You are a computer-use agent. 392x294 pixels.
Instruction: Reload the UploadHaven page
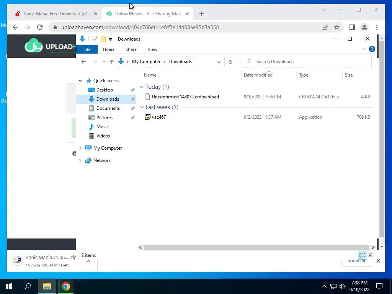pyautogui.click(x=40, y=27)
